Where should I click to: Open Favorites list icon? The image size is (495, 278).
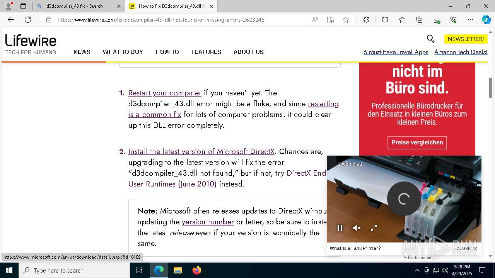click(x=402, y=20)
